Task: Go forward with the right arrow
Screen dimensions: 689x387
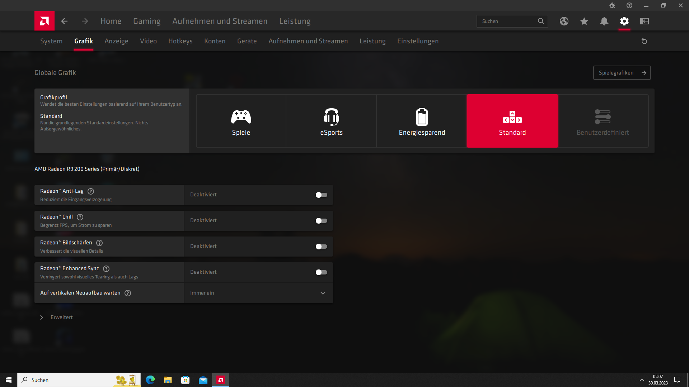Action: pos(85,21)
